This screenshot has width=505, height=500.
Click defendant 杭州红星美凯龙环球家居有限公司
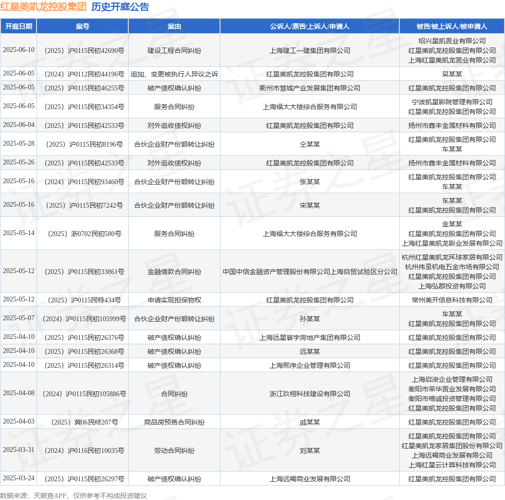tap(452, 257)
